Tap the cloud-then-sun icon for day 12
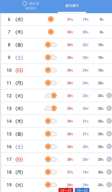The height and width of the screenshot is (192, 112). click(51, 96)
